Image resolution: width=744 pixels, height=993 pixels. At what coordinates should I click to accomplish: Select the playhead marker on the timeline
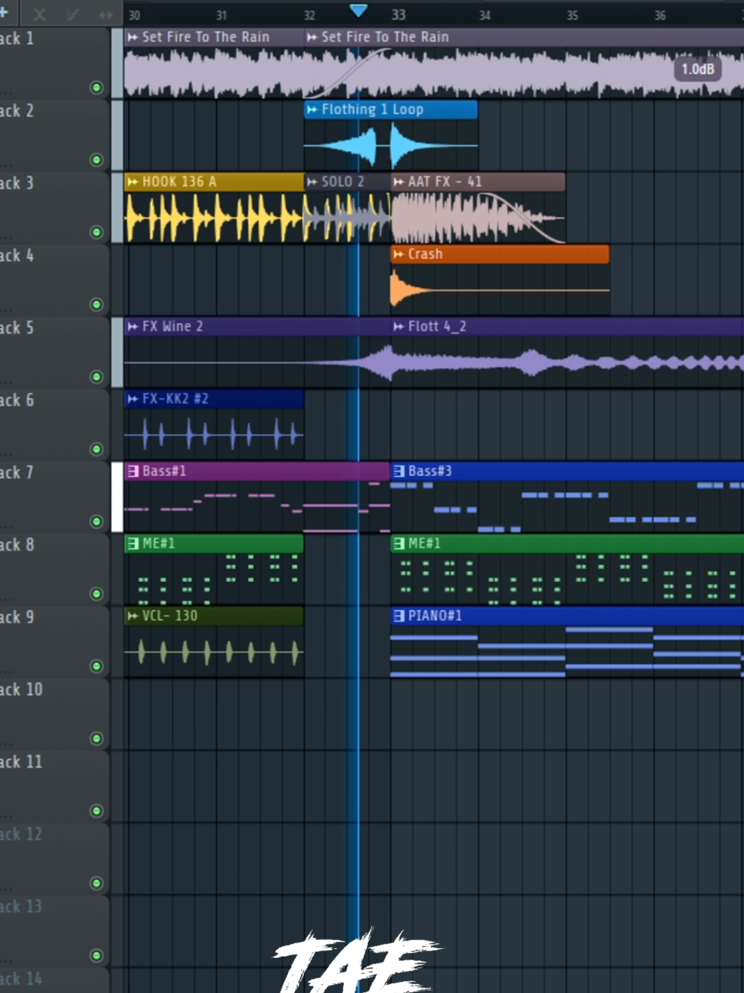pyautogui.click(x=358, y=10)
